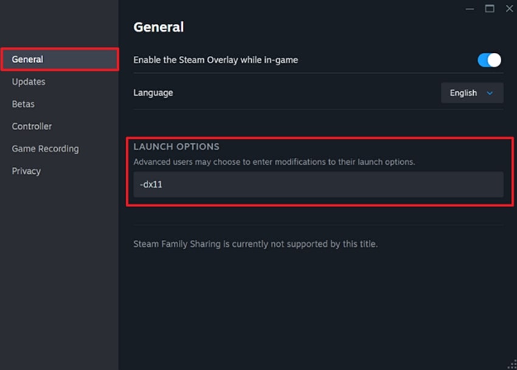
Task: Disable the Steam Overlay while in-game toggle
Action: [488, 60]
